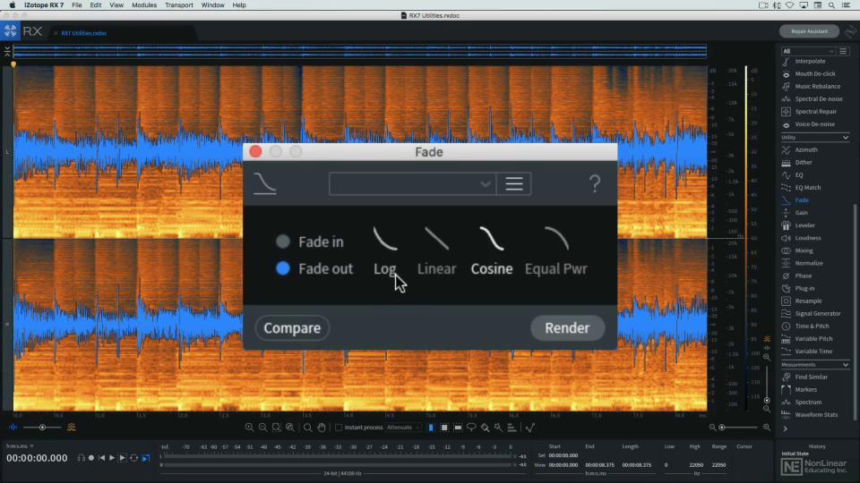This screenshot has height=483, width=860.
Task: Adjust the waveform/spectrogram opacity slider
Action: tap(42, 428)
